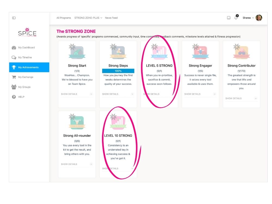Click the My Groups people icon

point(14,87)
